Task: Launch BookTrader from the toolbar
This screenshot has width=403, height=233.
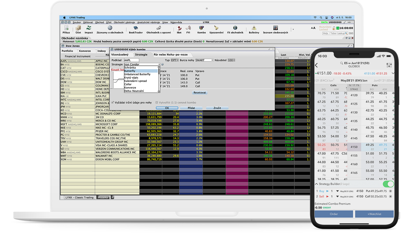Action: pos(136,29)
